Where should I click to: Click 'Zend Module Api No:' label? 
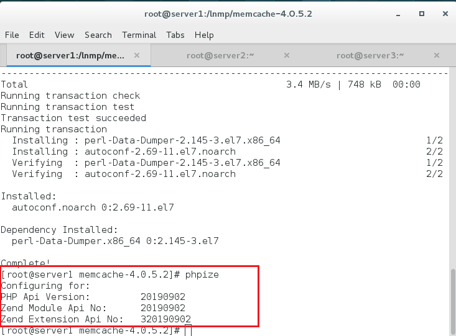54,308
